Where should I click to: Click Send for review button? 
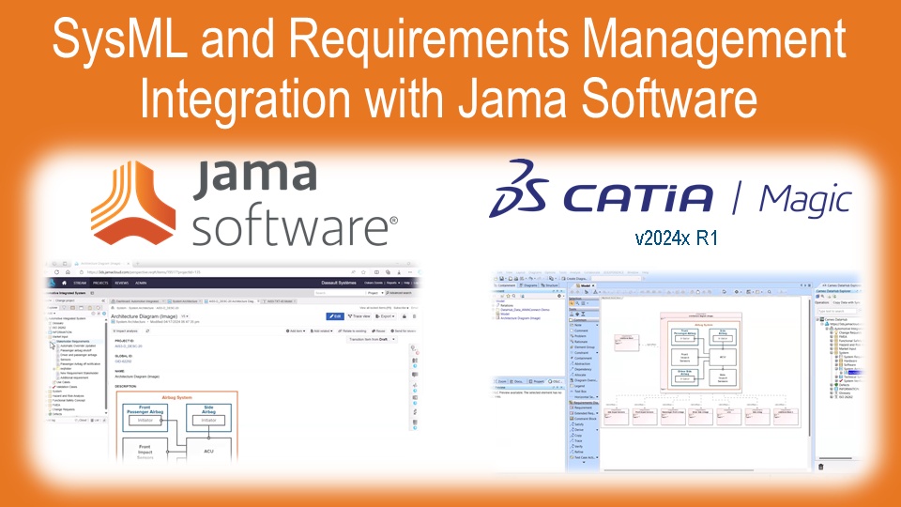point(404,331)
